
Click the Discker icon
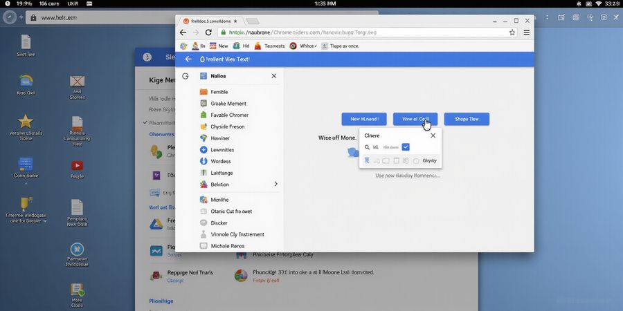tap(204, 223)
